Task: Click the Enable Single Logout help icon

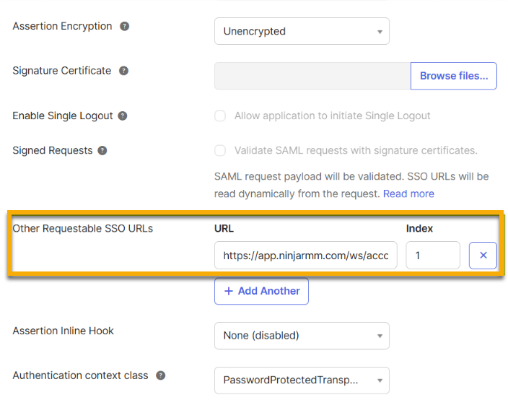Action: coord(123,116)
